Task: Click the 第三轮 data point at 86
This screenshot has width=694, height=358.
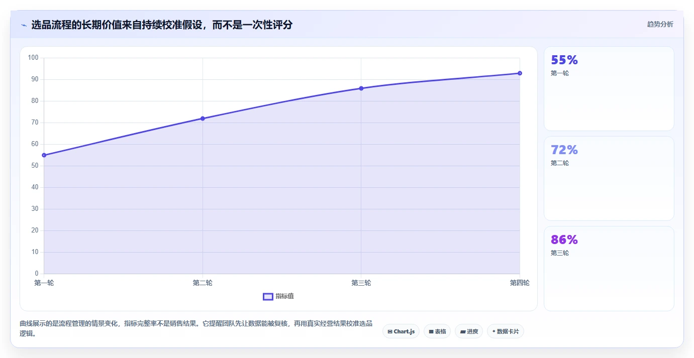Action: 361,88
